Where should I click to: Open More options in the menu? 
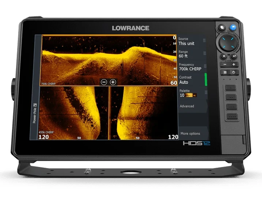190,134
